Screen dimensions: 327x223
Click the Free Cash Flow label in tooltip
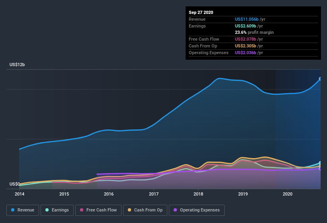[204, 39]
